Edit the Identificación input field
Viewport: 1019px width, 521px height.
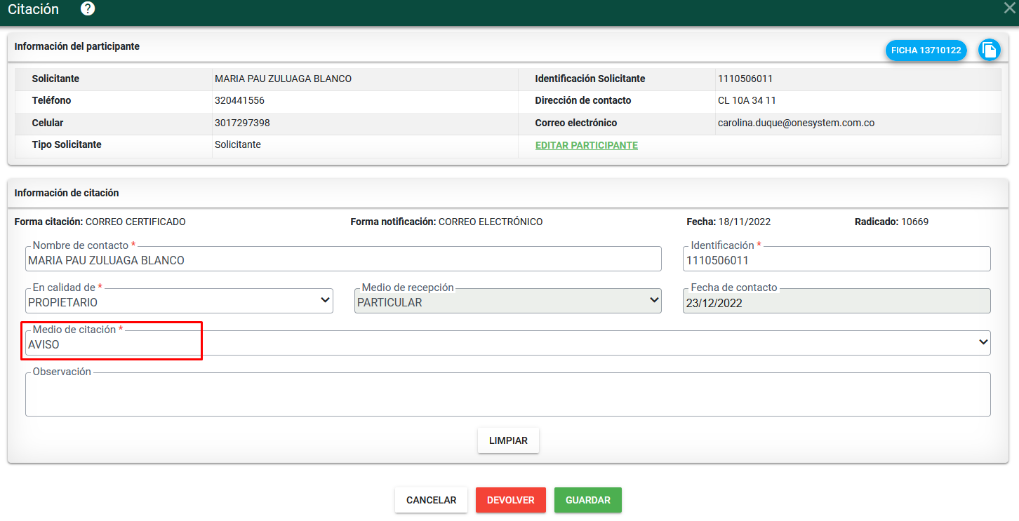(837, 259)
